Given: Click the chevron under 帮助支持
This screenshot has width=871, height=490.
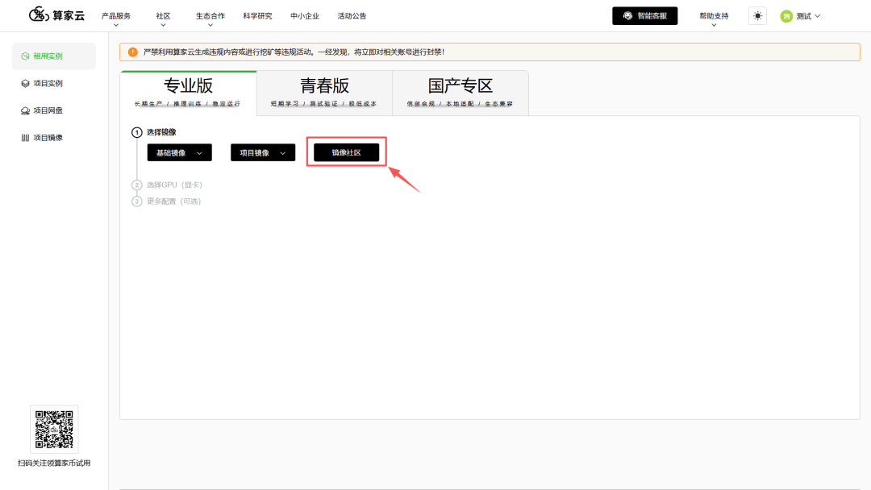Looking at the screenshot, I should (x=714, y=25).
